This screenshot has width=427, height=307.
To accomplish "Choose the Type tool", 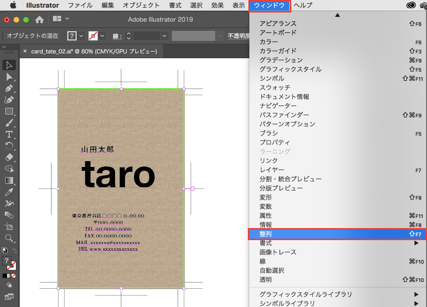I will click(9, 134).
